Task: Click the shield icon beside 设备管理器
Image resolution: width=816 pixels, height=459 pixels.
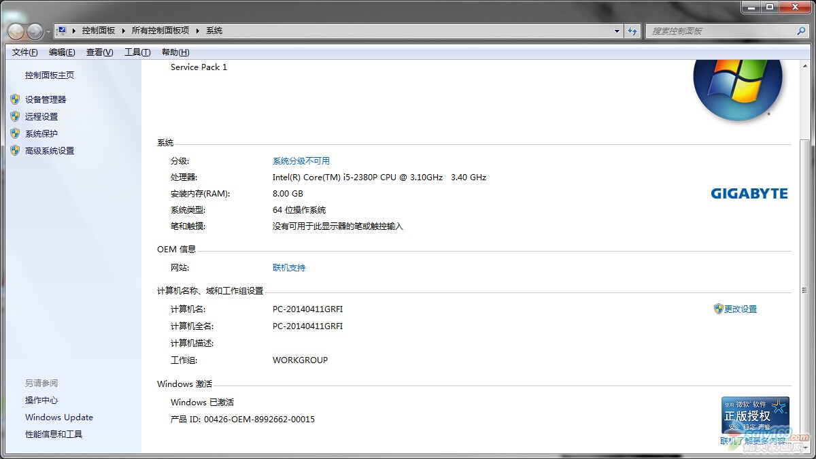Action: tap(15, 99)
